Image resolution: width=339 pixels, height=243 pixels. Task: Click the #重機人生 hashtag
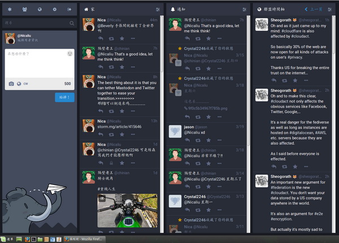(106, 189)
